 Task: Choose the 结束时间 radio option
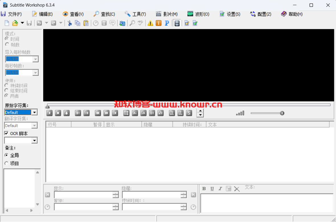(x=7, y=91)
